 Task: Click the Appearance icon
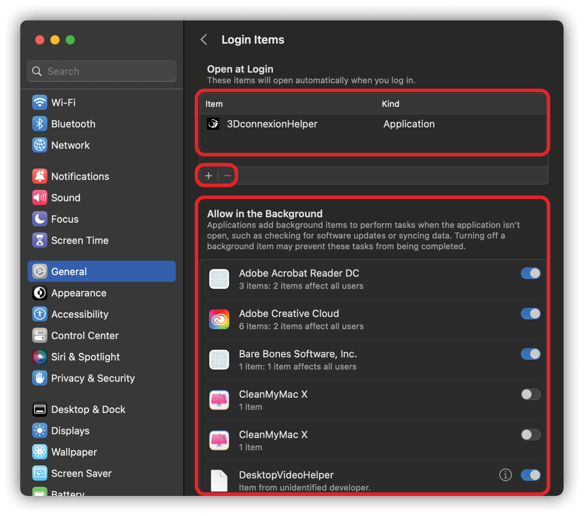coord(40,293)
